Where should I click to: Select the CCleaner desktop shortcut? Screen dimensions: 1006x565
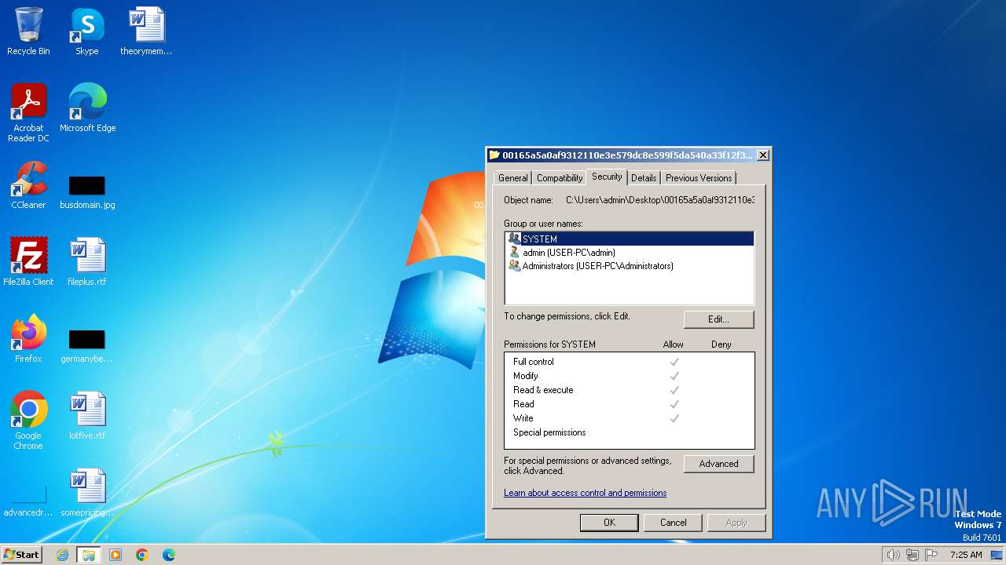coord(28,185)
